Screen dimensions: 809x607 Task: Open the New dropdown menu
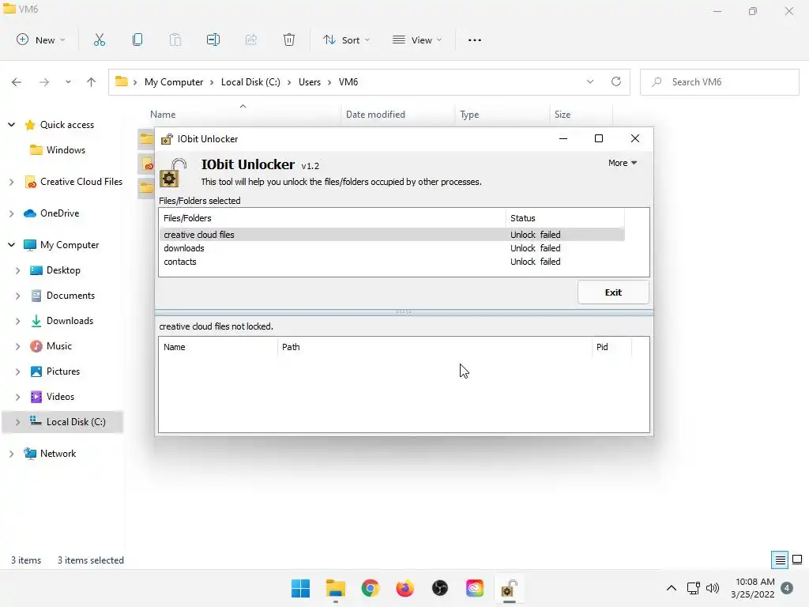coord(41,40)
